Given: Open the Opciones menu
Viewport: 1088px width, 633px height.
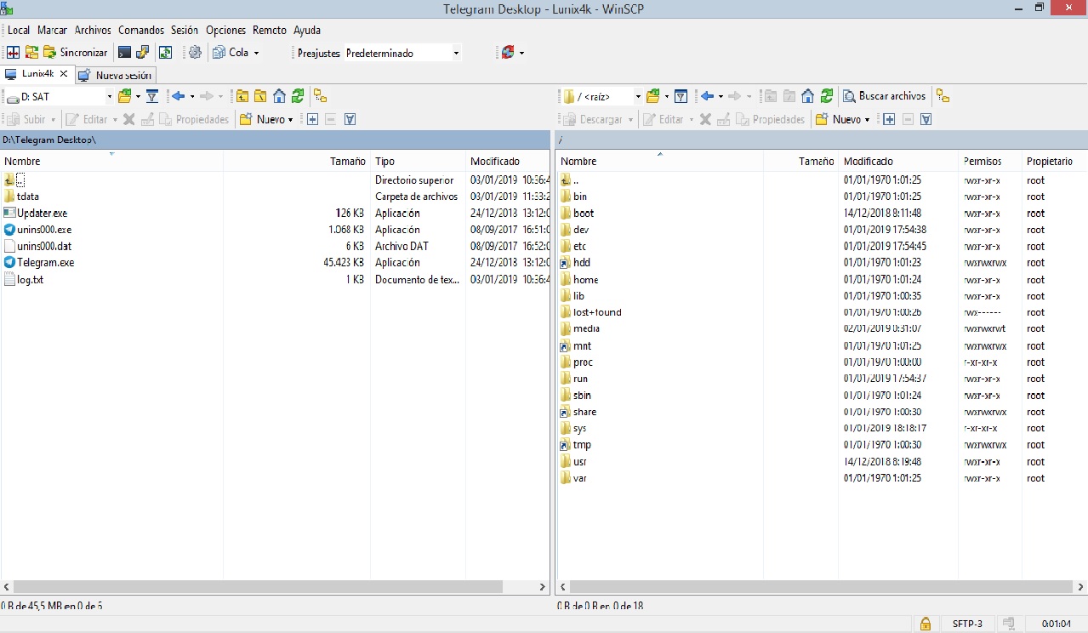Looking at the screenshot, I should click(x=225, y=30).
